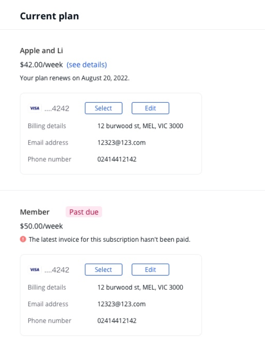The height and width of the screenshot is (343, 265).
Task: Click the Apple and Li plan name
Action: tap(41, 50)
